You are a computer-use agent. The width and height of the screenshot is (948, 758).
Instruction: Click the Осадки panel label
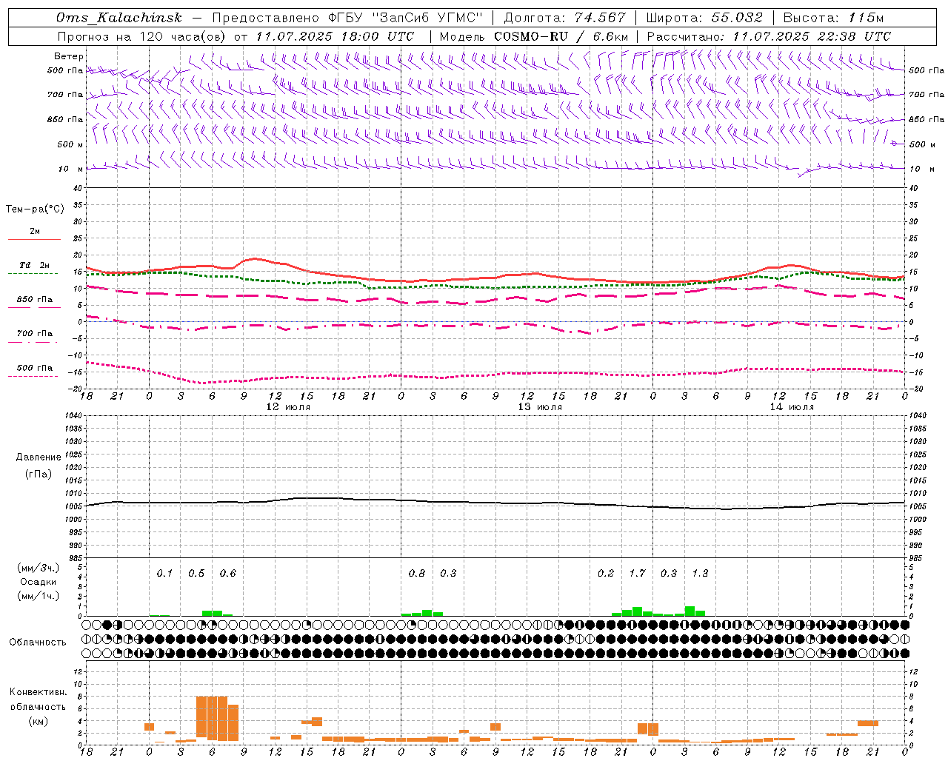[39, 582]
